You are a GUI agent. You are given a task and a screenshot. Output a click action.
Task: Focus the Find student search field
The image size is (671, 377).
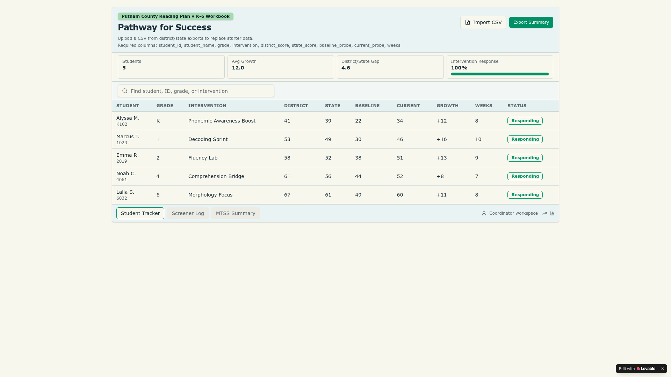[196, 91]
